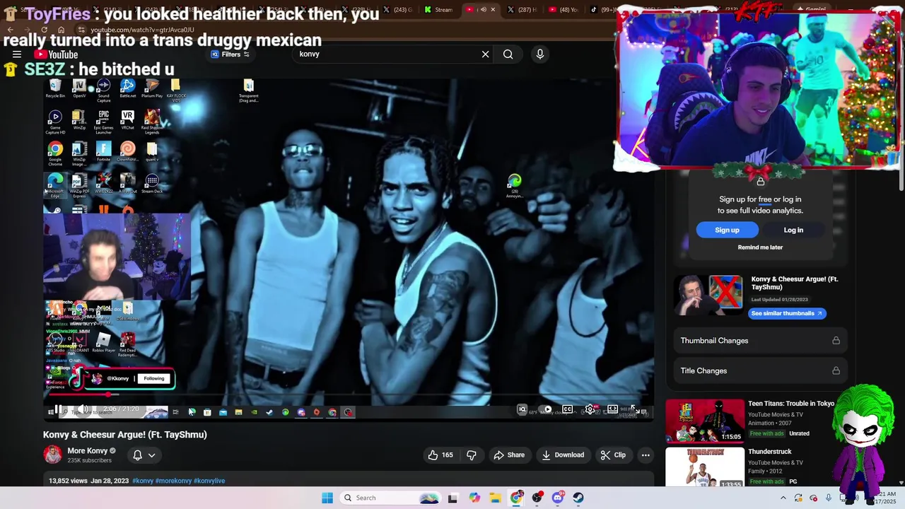Dislike the video with thumbs down

pos(472,455)
